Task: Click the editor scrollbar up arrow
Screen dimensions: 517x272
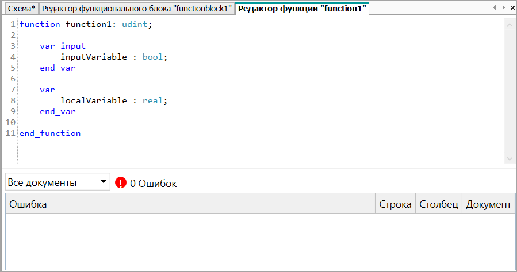Action: pyautogui.click(x=510, y=25)
